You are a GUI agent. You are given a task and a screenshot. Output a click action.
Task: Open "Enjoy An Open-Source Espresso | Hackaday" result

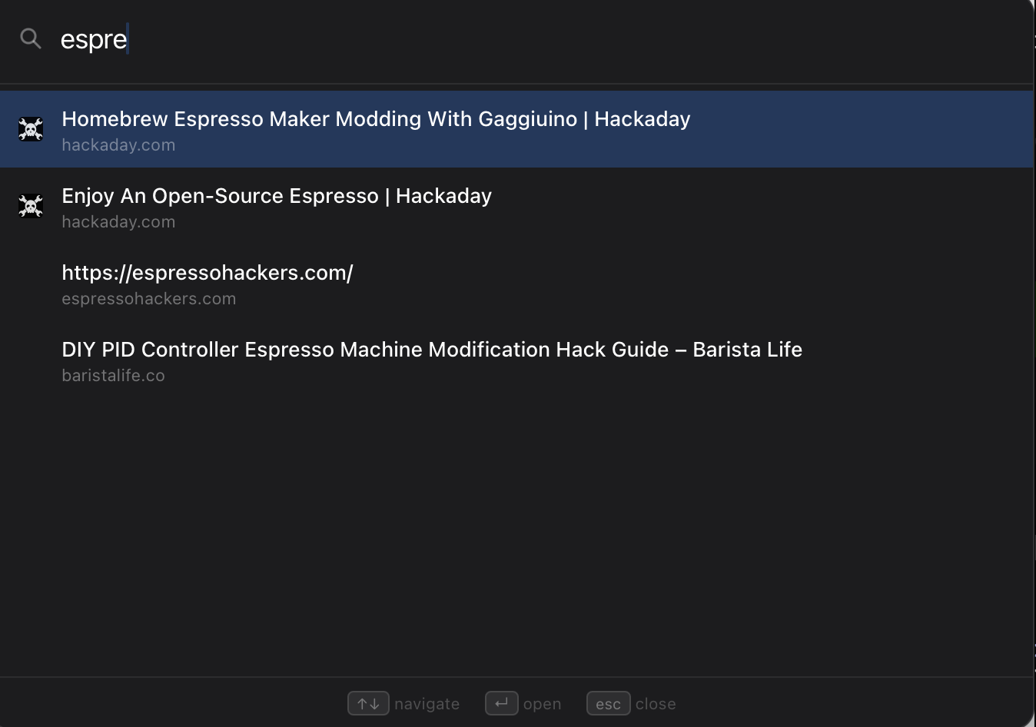pyautogui.click(x=516, y=206)
